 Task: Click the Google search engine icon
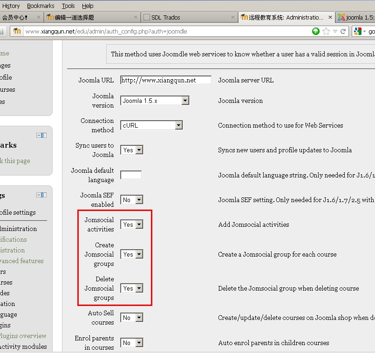[358, 32]
